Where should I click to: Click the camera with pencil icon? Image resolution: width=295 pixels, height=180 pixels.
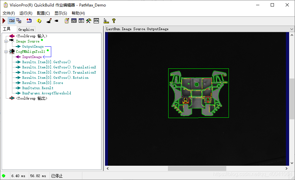tap(49, 21)
